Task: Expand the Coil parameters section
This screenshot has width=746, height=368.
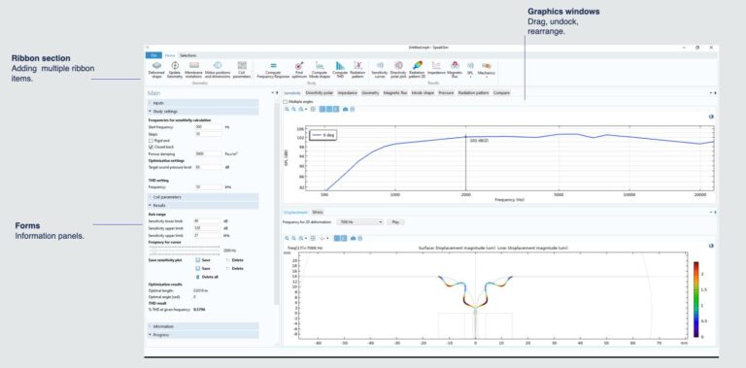Action: tap(204, 197)
